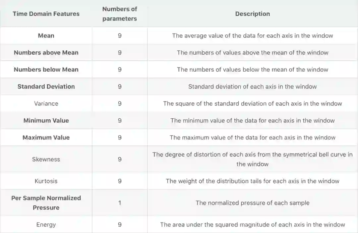The image size is (358, 233).
Task: Select the Numbers below Mean cell
Action: tap(46, 70)
